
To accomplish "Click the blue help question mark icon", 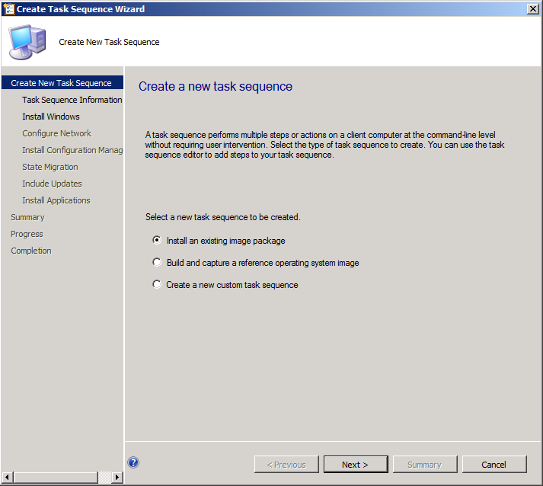I will coord(133,462).
